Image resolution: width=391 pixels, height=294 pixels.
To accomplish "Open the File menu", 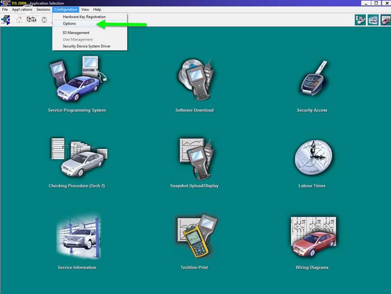I will point(5,10).
